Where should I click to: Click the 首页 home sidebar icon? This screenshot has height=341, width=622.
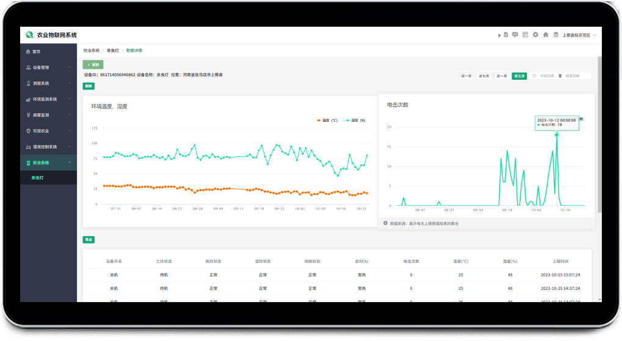(28, 51)
